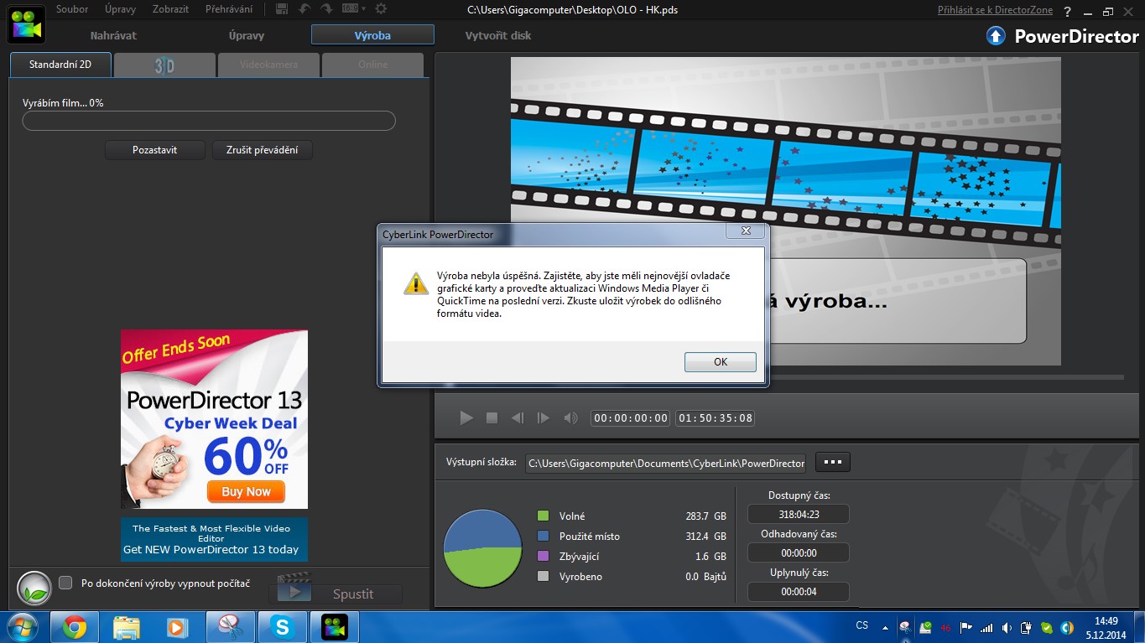
Task: Click the Zrušit převádění button
Action: 262,150
